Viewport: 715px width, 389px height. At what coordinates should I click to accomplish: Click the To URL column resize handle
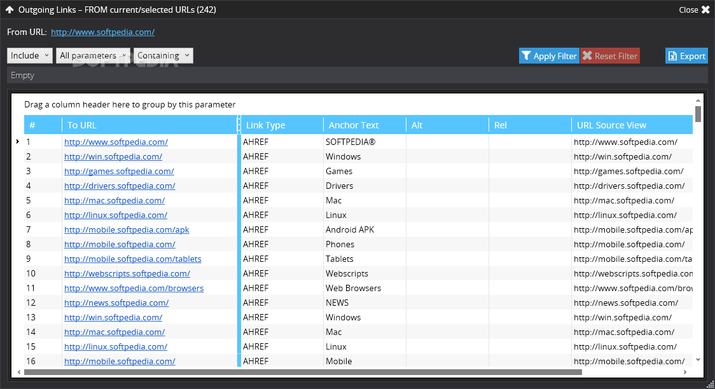pos(239,125)
